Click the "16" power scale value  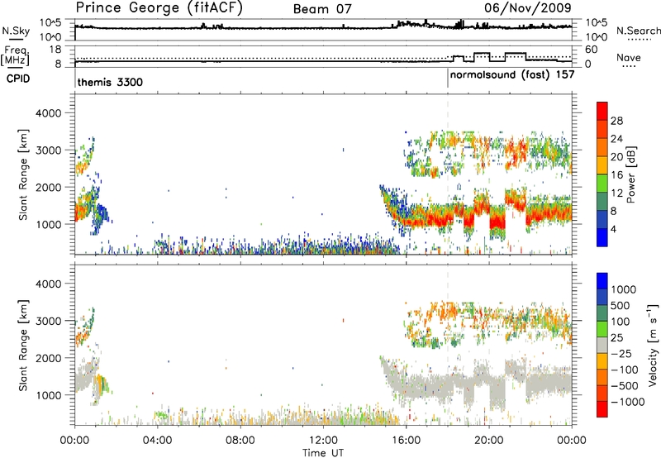pyautogui.click(x=616, y=175)
